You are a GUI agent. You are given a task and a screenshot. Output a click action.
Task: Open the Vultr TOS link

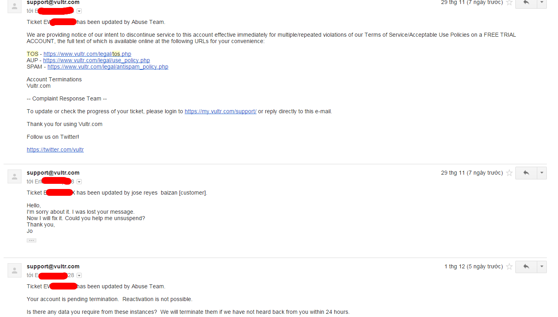coord(87,54)
